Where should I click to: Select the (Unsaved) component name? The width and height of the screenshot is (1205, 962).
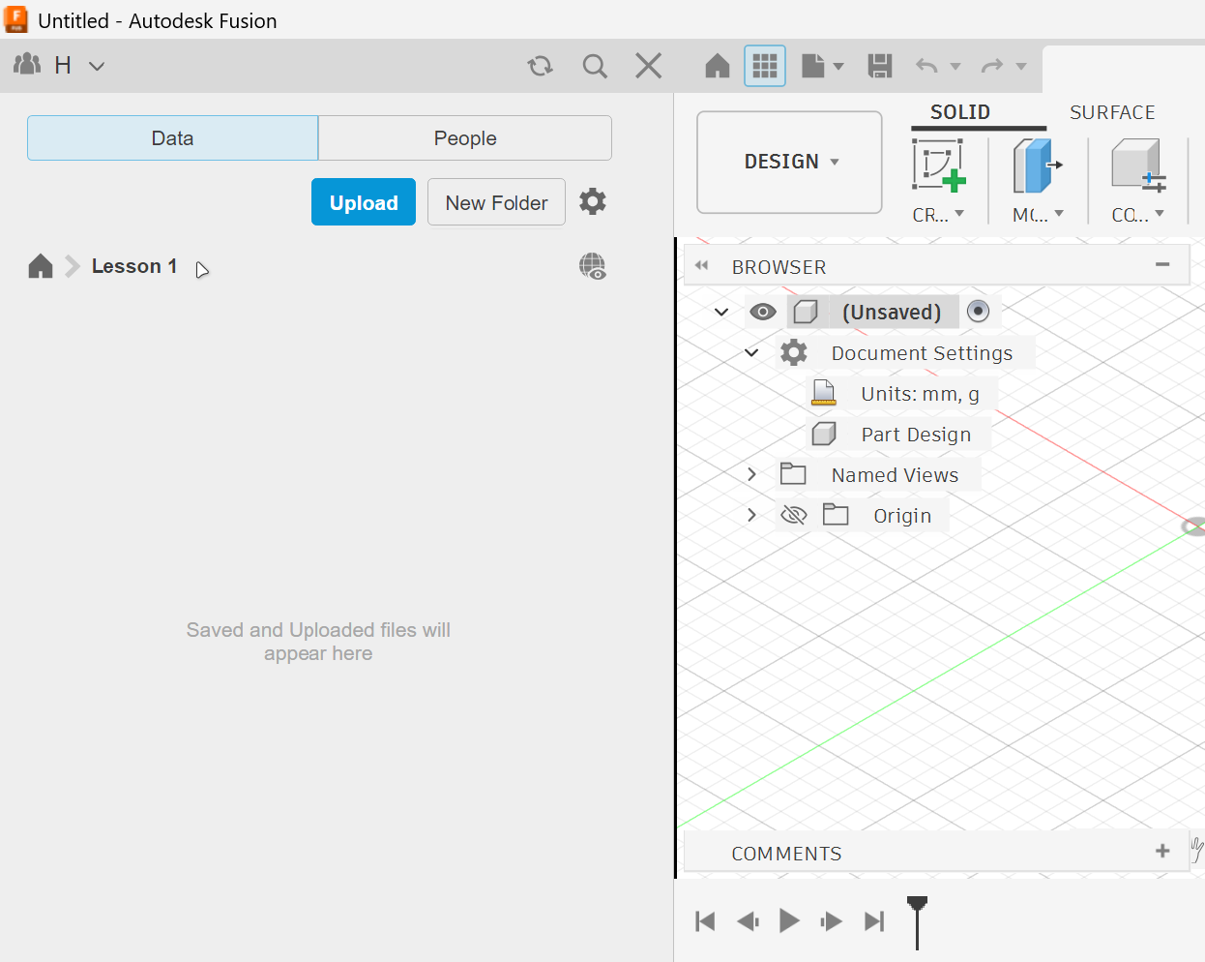[x=892, y=312]
